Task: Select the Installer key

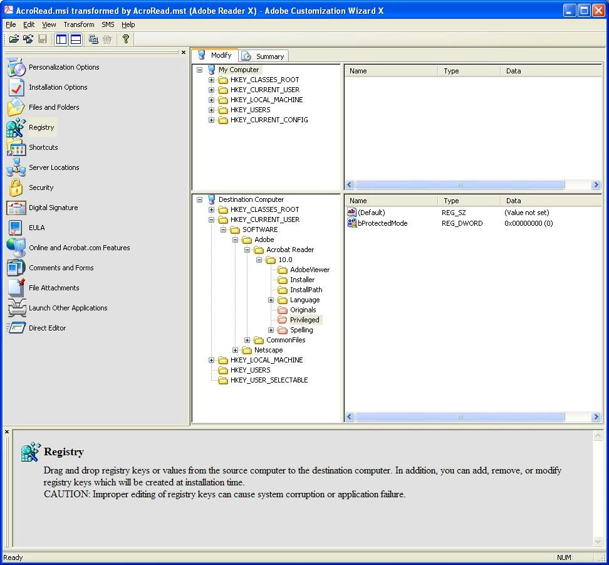Action: (x=302, y=280)
